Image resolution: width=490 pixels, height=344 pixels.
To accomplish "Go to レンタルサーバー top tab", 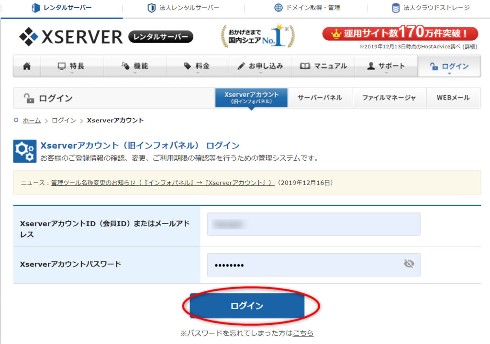I will [62, 8].
